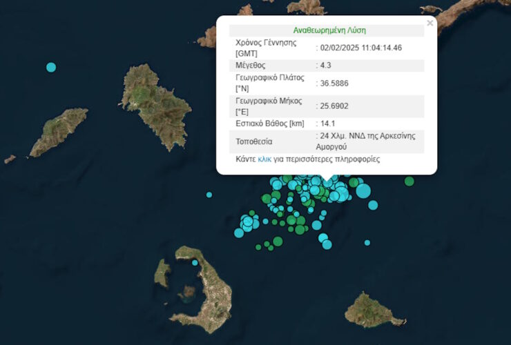Click the cyan marker cluster at far left of swarm
The image size is (511, 345).
(247, 223)
